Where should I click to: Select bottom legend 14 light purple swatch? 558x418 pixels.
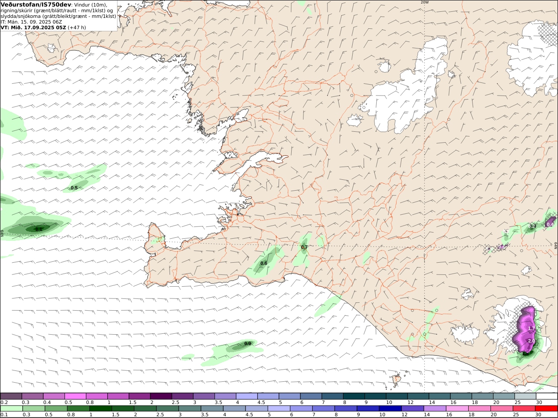(x=435, y=408)
